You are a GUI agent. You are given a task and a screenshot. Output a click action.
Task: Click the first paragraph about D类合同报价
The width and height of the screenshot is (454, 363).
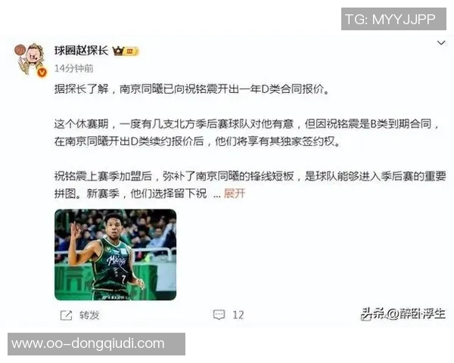[192, 89]
